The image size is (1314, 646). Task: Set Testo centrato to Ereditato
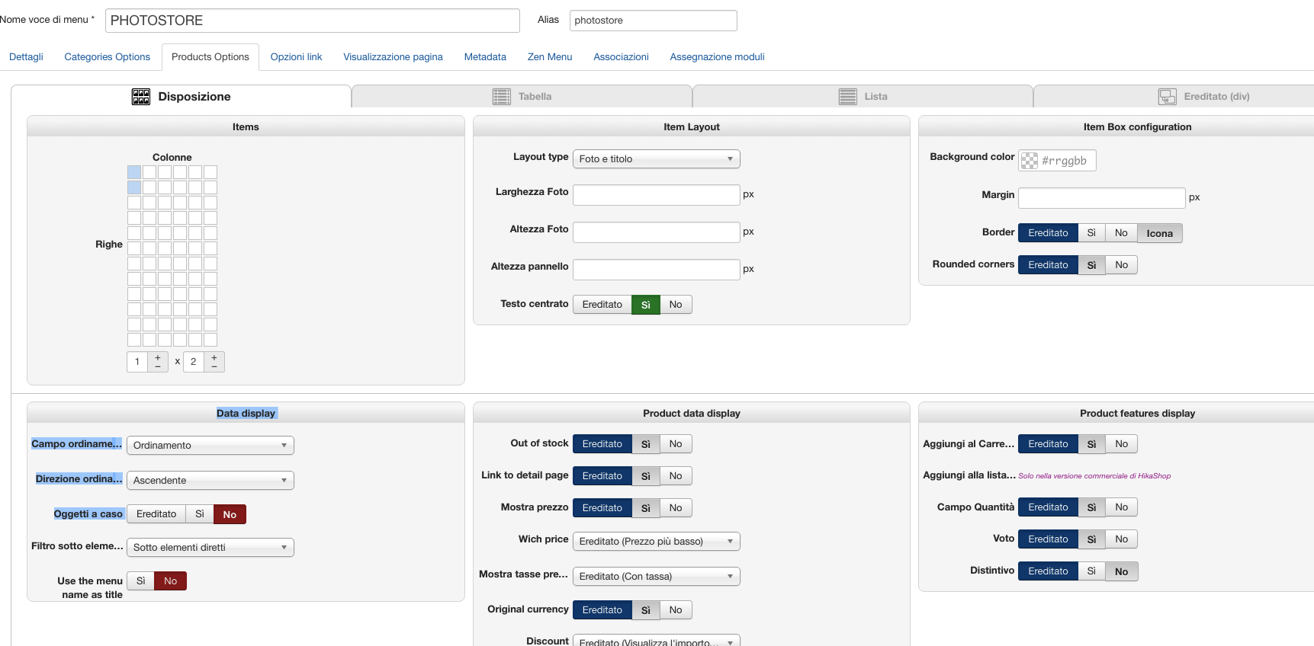(x=602, y=305)
